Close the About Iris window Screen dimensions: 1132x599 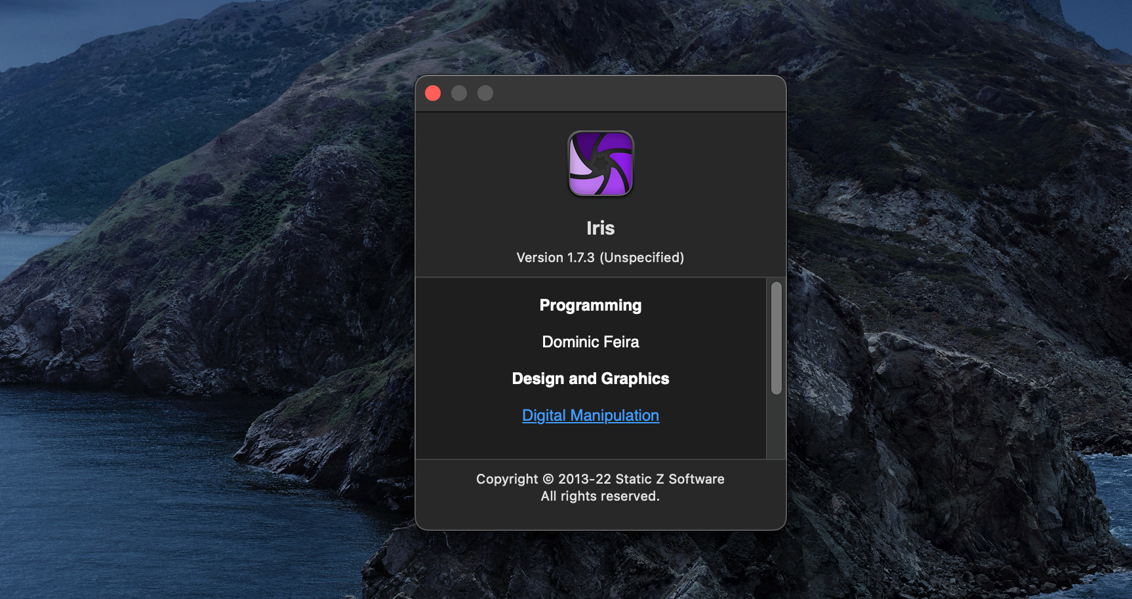pos(433,93)
